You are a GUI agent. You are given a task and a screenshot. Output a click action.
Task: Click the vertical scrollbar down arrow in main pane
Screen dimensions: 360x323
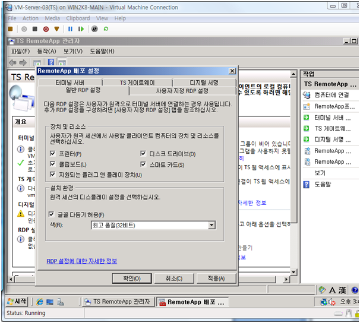click(x=293, y=272)
